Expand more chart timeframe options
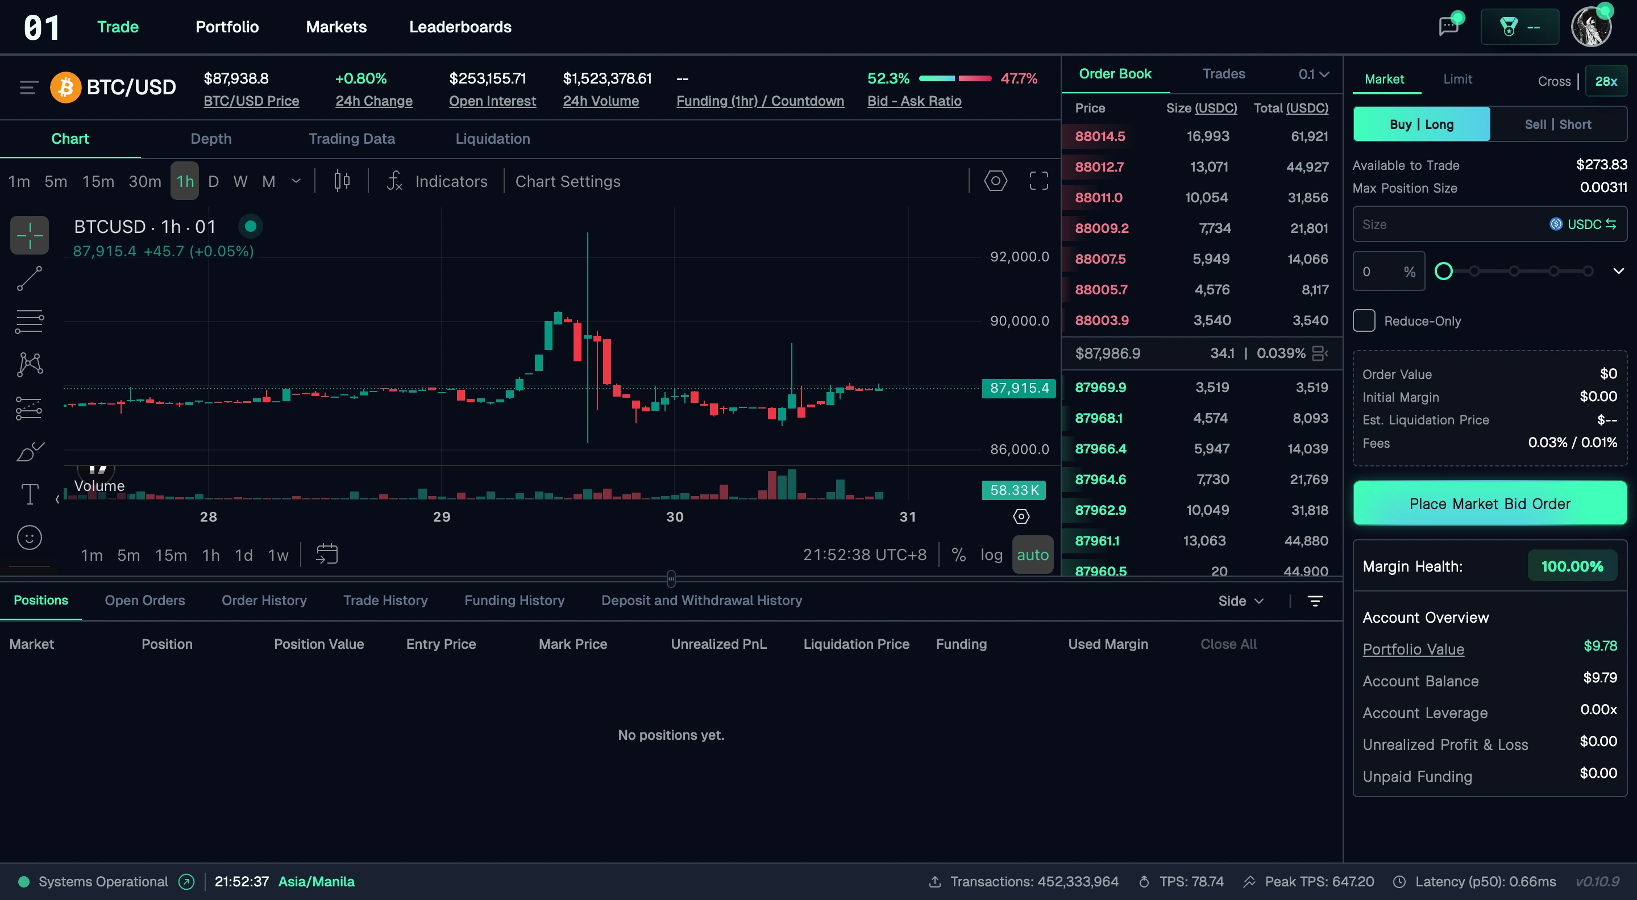 pyautogui.click(x=296, y=181)
